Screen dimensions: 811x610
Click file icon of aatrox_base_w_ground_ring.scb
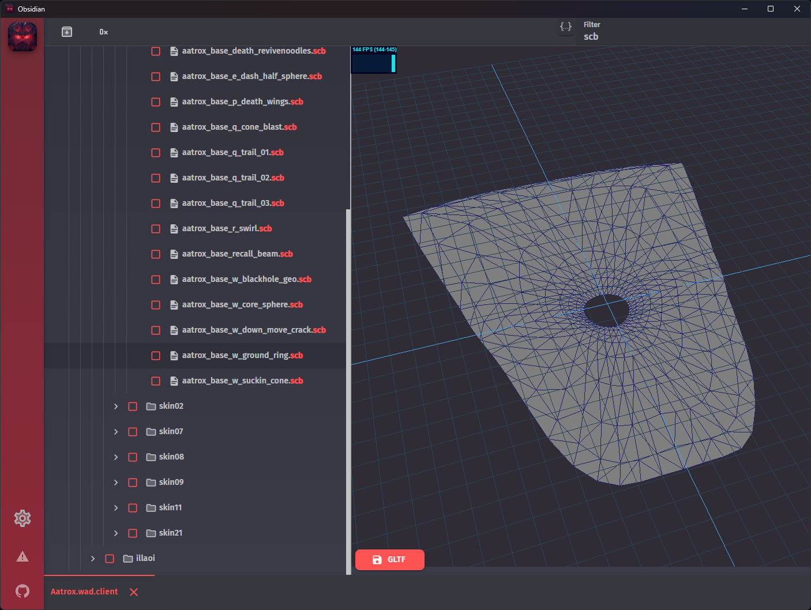(x=174, y=356)
